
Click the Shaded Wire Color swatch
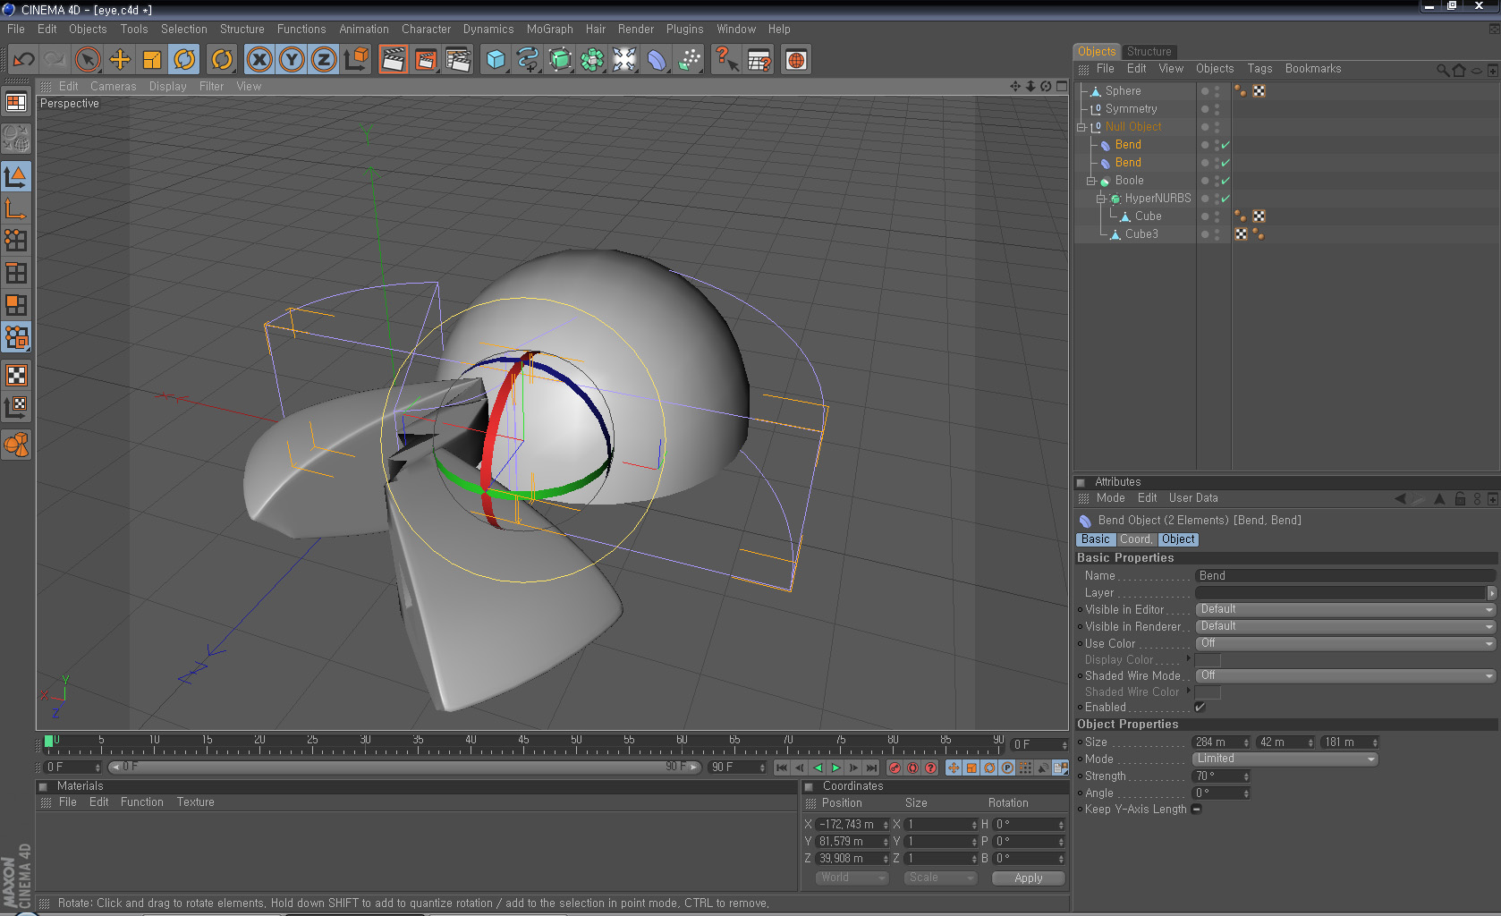[1208, 692]
